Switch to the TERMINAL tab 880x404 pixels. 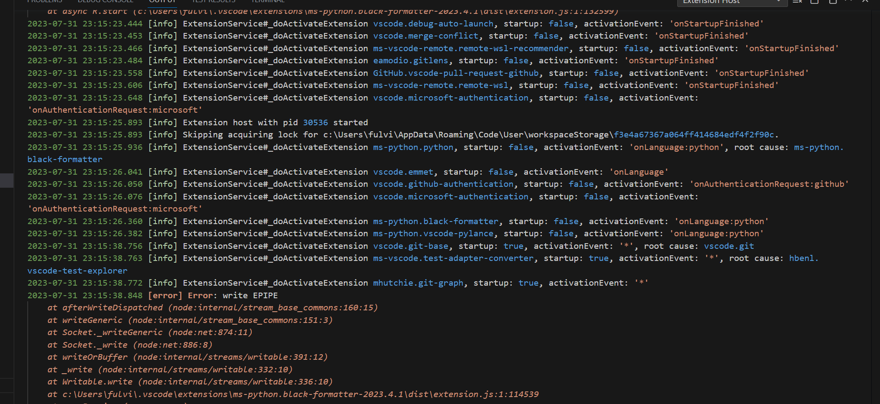pos(268,2)
